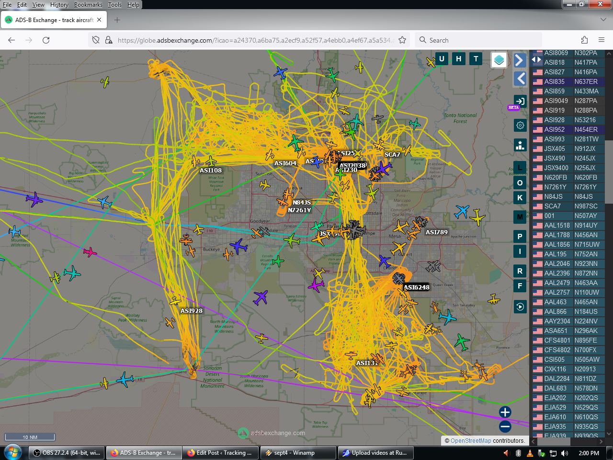The image size is (613, 460).
Task: Click the ASI6248 aircraft label on map
Action: click(x=417, y=287)
